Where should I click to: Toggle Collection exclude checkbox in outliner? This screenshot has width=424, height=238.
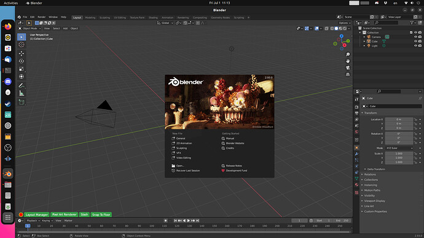pyautogui.click(x=411, y=33)
